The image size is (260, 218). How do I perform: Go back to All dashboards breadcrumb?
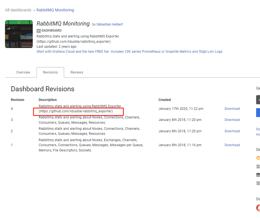18,10
